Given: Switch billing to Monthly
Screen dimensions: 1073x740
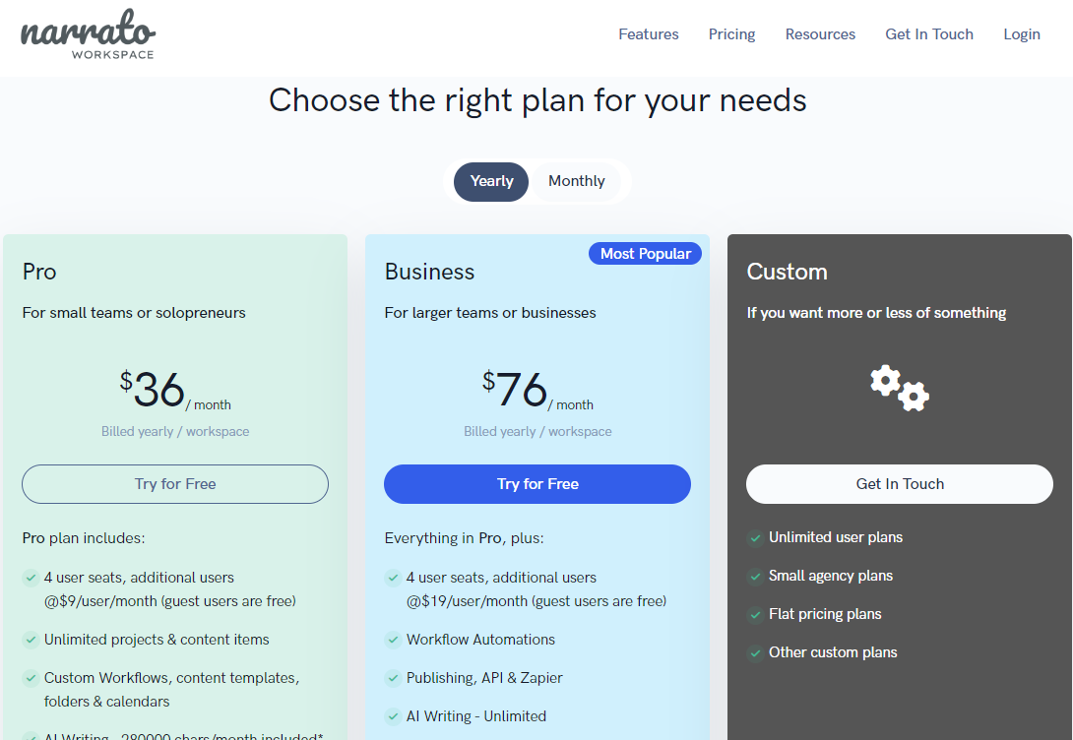Looking at the screenshot, I should point(576,181).
